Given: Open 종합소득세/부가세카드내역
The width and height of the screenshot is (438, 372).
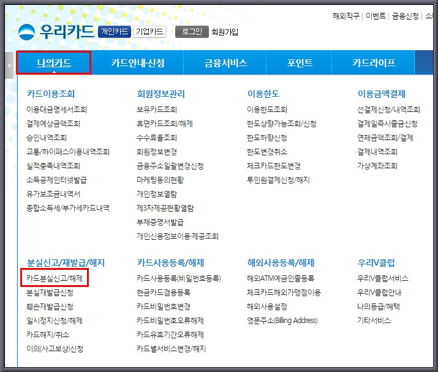Looking at the screenshot, I should click(x=68, y=208).
